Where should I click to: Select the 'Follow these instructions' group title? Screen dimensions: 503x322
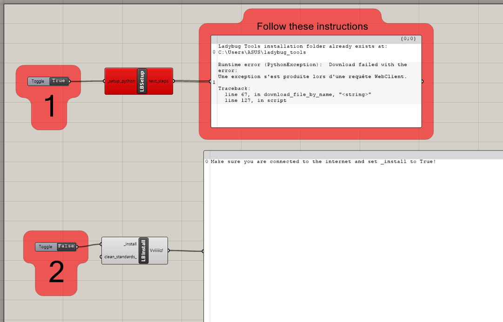[x=312, y=26]
